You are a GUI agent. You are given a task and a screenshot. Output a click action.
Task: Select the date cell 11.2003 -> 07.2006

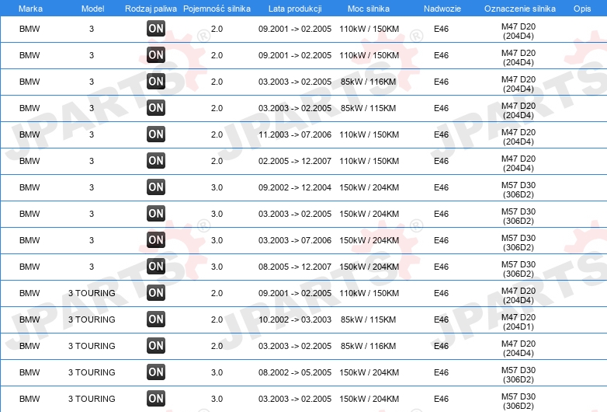pos(295,134)
